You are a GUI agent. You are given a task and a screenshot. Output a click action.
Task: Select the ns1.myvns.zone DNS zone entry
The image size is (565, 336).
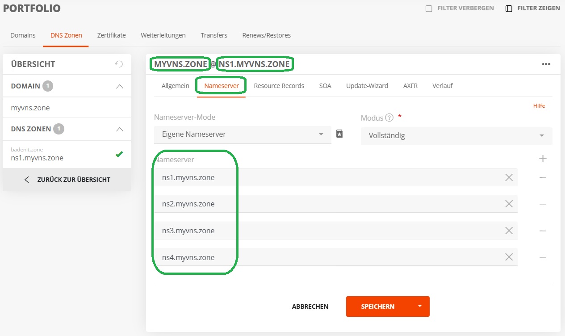pyautogui.click(x=67, y=154)
